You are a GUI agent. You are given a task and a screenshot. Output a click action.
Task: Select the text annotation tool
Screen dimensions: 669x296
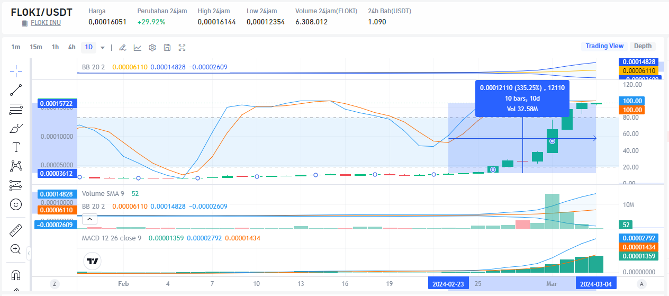click(x=16, y=147)
